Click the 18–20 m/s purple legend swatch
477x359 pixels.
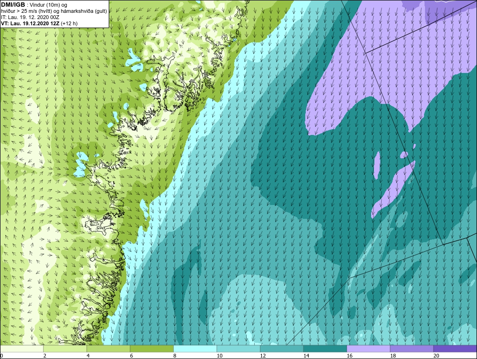pos(412,349)
